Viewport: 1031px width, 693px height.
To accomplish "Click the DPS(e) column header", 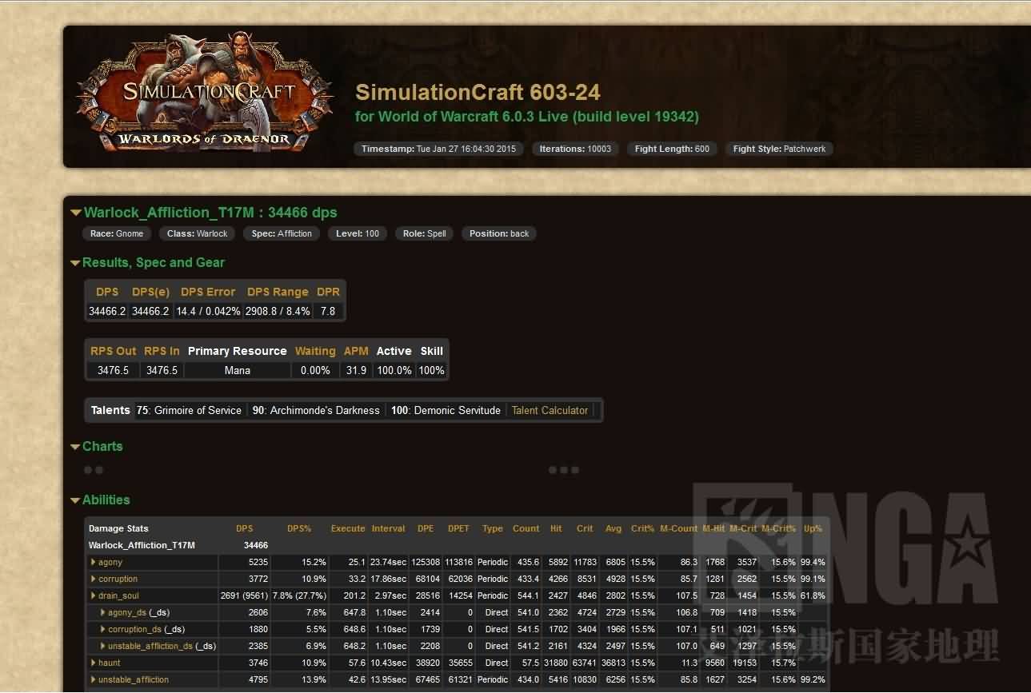I will tap(150, 292).
